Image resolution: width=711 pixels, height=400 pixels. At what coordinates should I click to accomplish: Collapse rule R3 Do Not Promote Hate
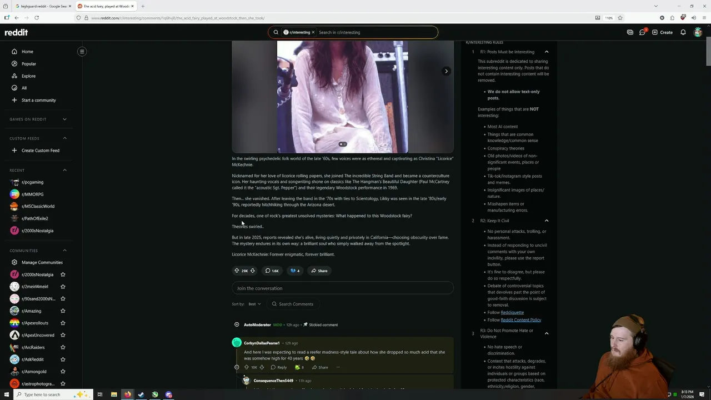pos(547,333)
